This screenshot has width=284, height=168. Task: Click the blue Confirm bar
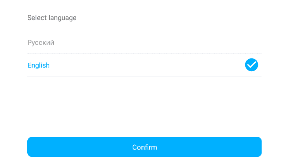click(144, 147)
